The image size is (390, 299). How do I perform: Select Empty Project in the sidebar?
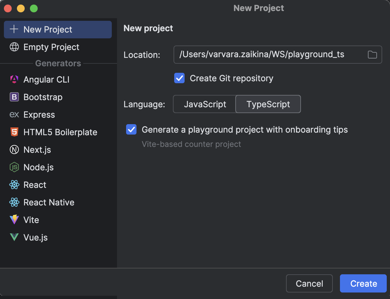coord(51,47)
